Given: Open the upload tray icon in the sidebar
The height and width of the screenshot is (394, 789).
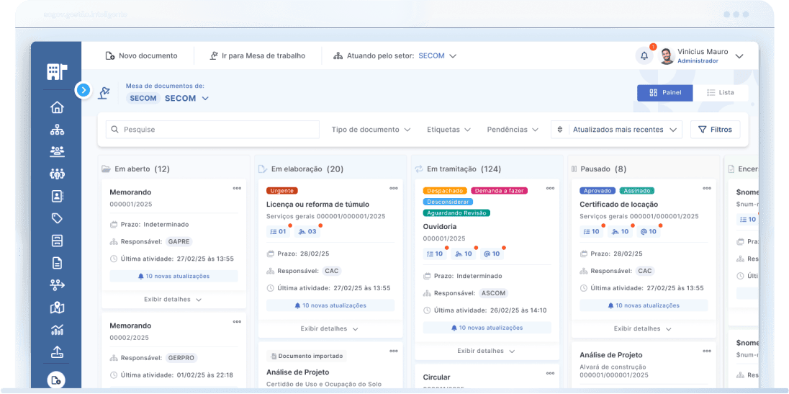Looking at the screenshot, I should pos(57,352).
